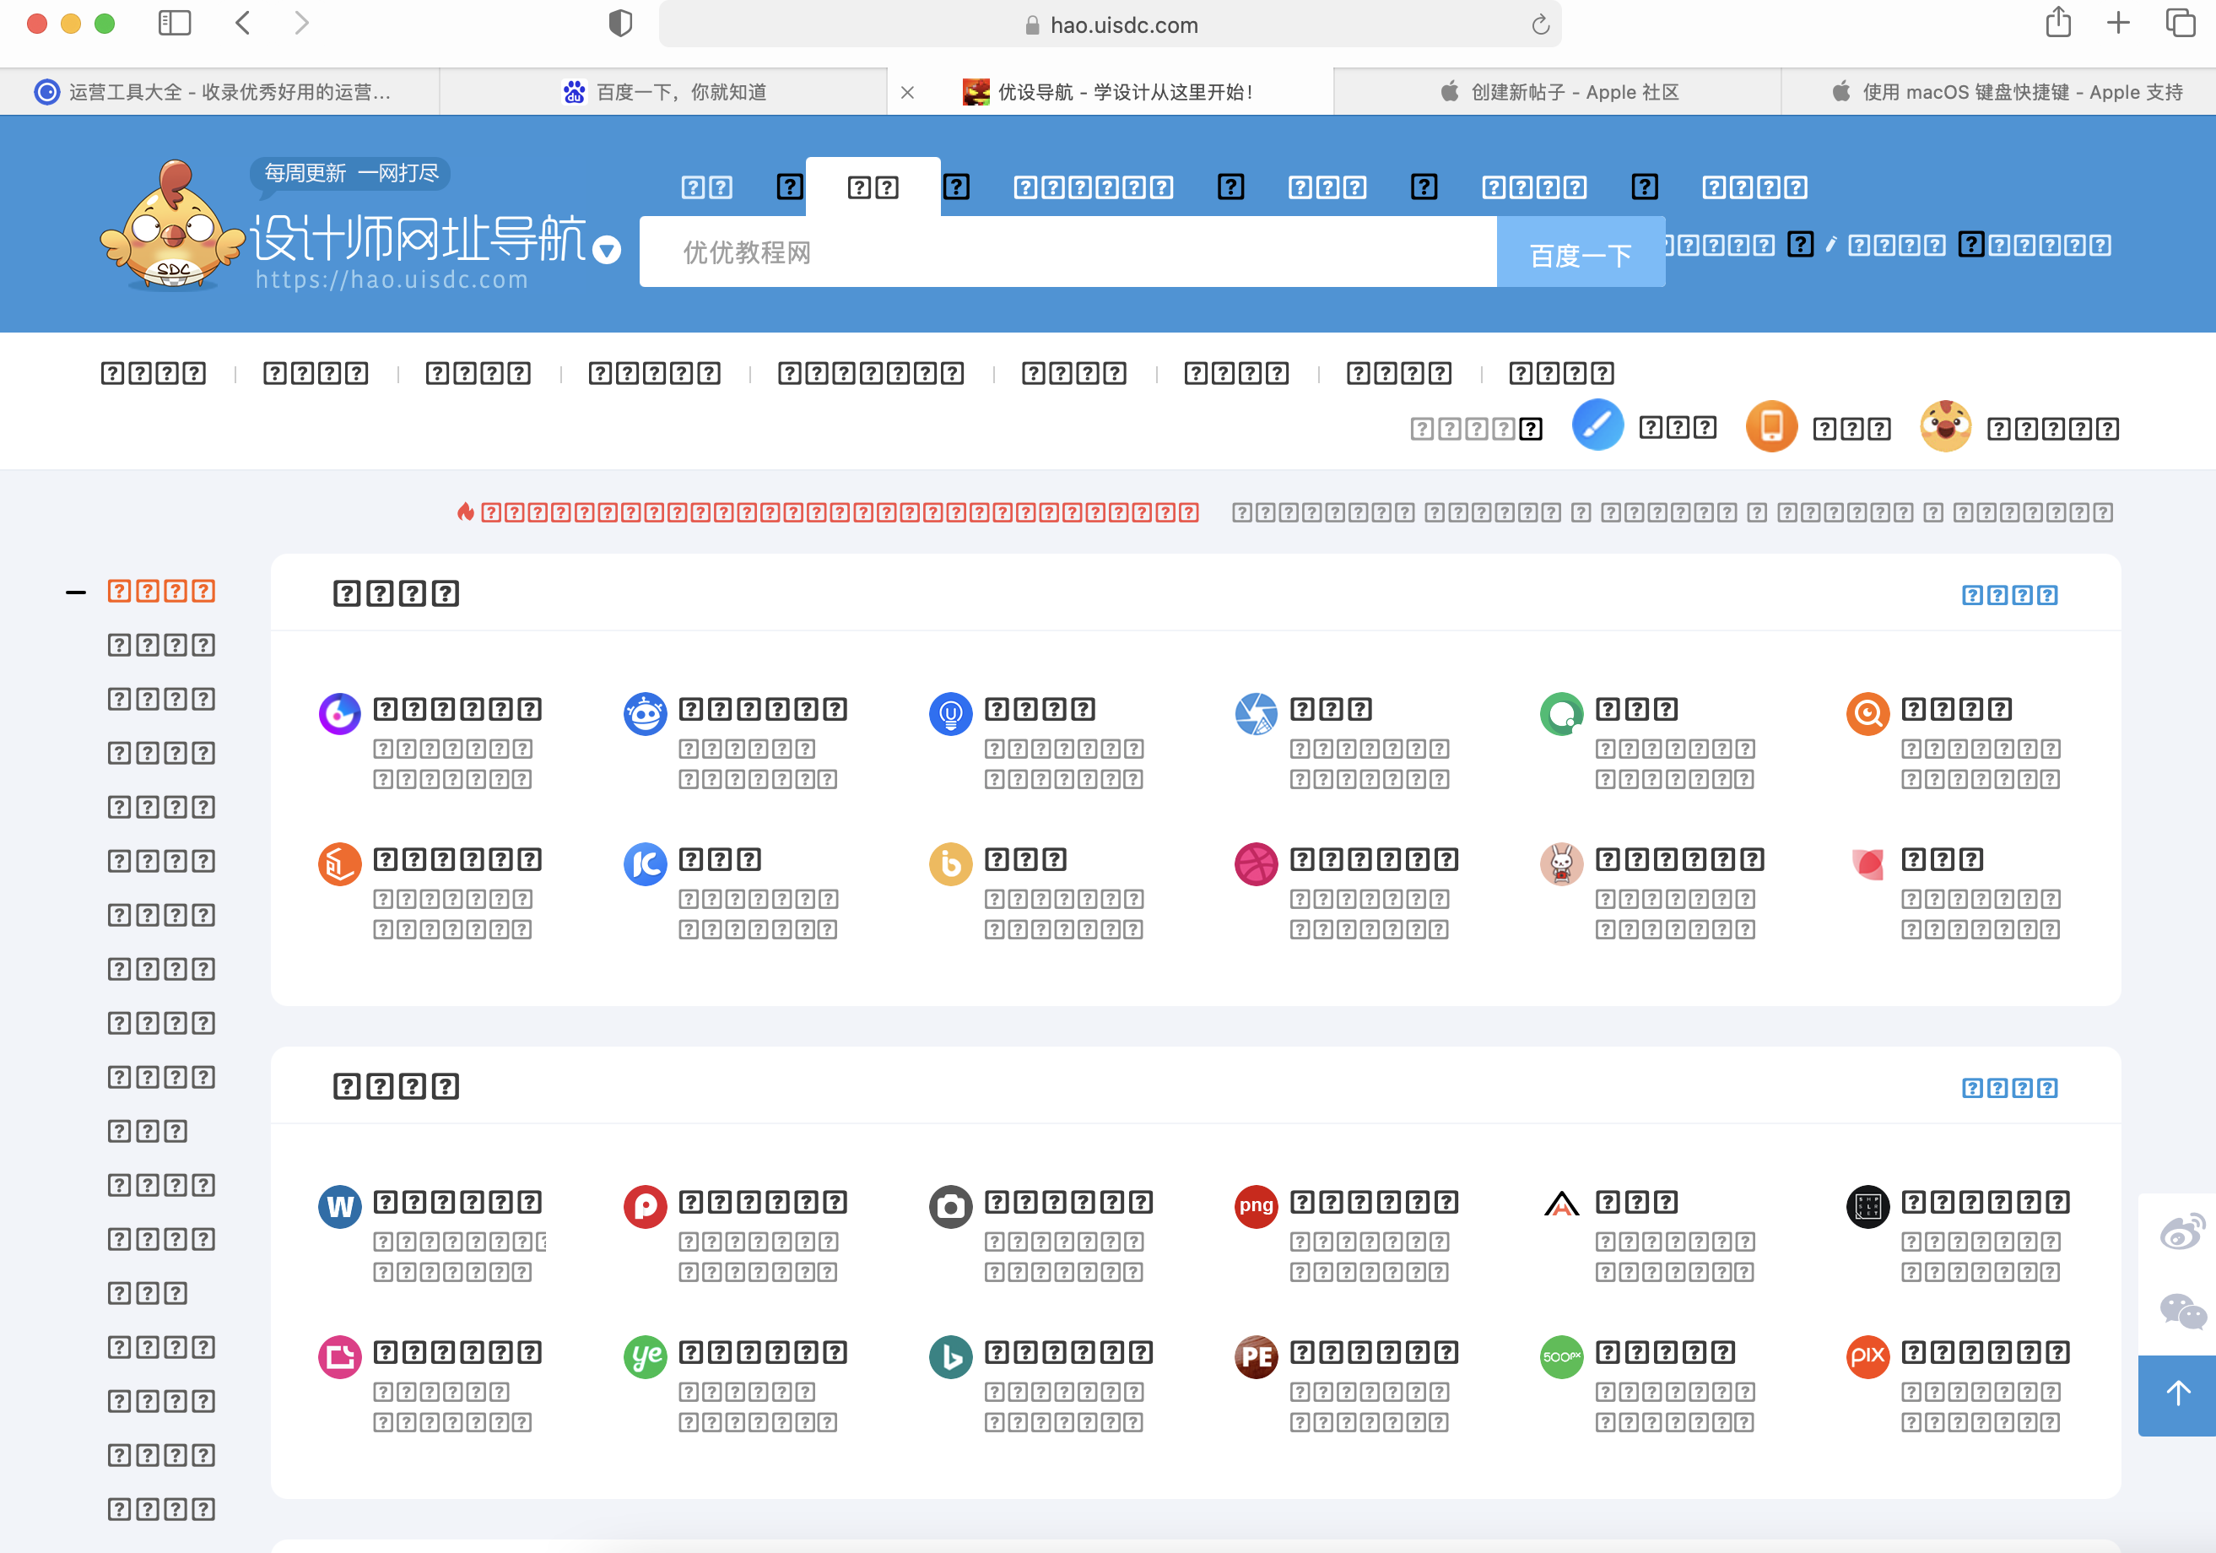Viewport: 2216px width, 1553px height.
Task: Click the orange mobile phone icon
Action: 1771,426
